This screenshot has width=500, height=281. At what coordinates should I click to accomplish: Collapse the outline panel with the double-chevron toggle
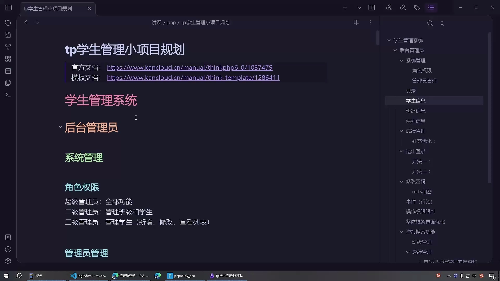tap(442, 23)
